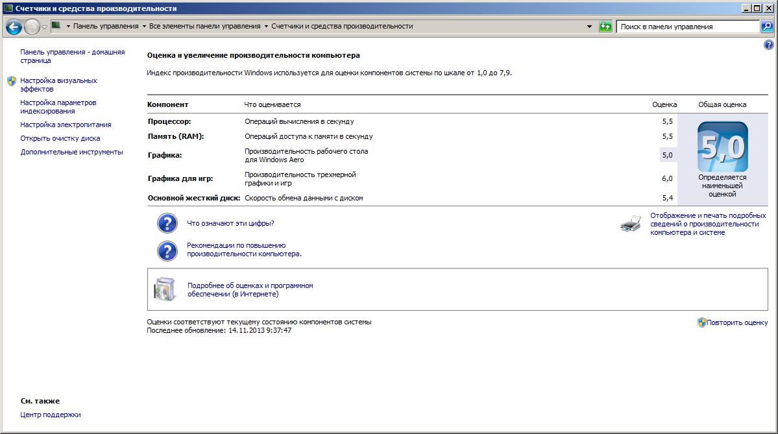
Task: Click question icon next to Рекомендации по повышению
Action: [167, 251]
